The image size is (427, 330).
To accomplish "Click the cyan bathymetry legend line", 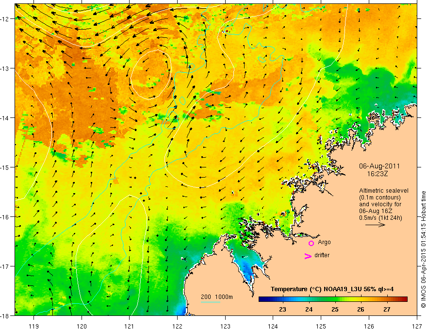I will click(211, 302).
